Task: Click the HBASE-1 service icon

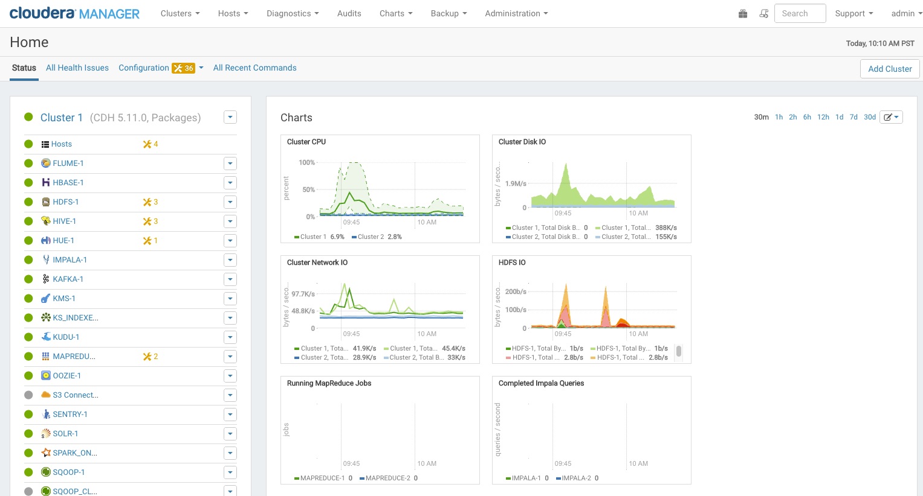Action: click(x=45, y=183)
